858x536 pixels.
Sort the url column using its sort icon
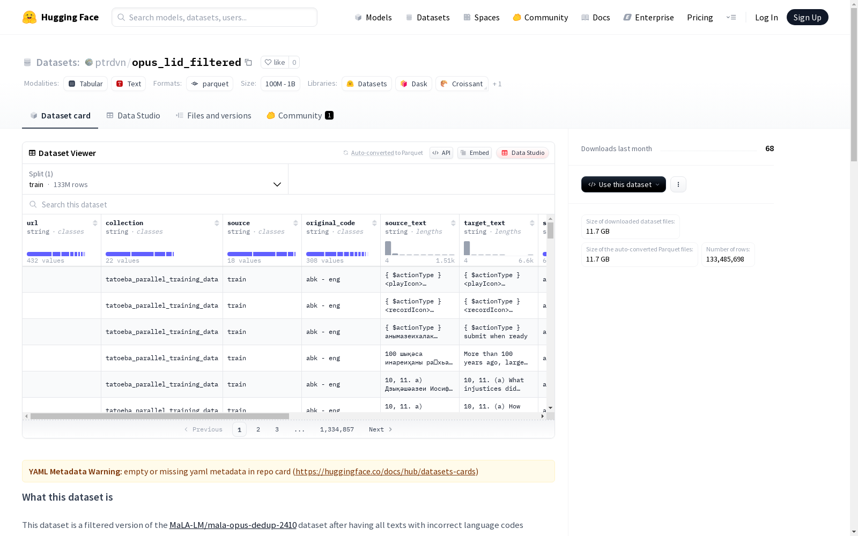click(x=95, y=223)
